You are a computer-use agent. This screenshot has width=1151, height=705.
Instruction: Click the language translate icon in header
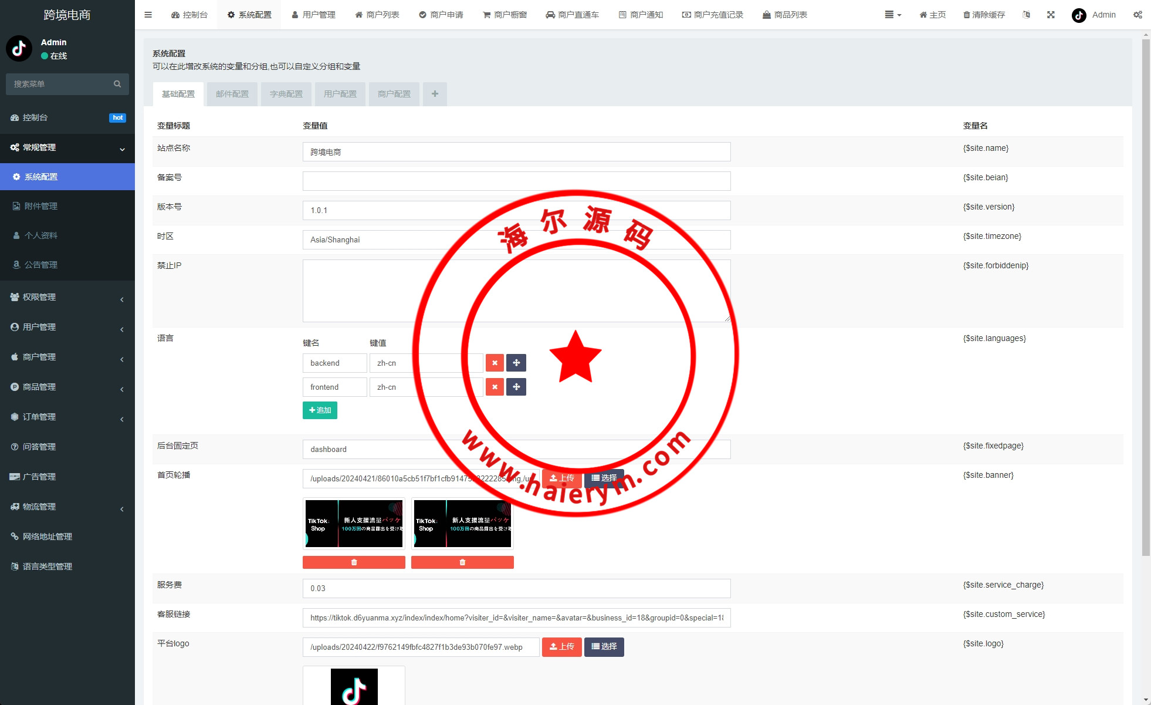tap(1026, 15)
